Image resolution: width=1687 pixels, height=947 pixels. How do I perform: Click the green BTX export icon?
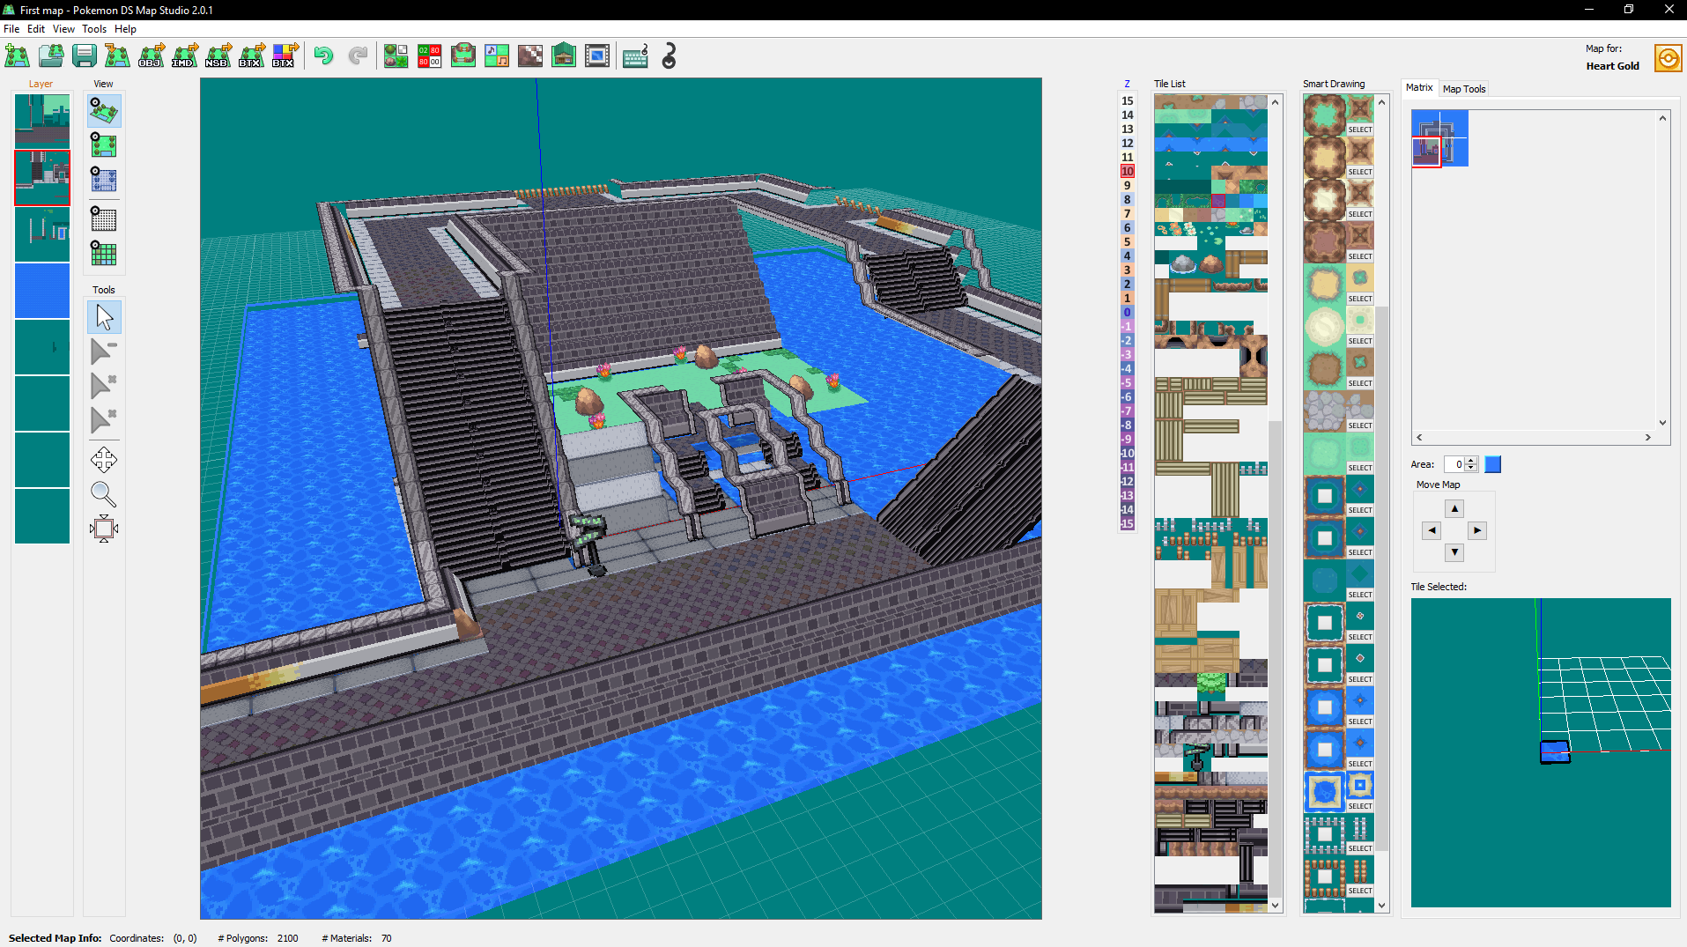(x=251, y=56)
